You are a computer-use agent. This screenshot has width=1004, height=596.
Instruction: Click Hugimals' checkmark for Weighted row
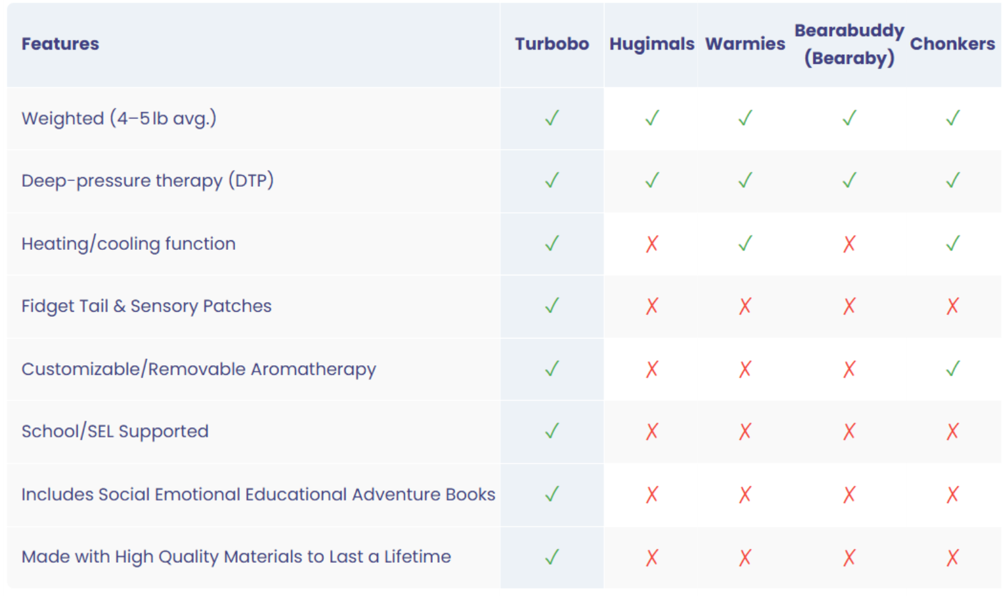coord(652,118)
